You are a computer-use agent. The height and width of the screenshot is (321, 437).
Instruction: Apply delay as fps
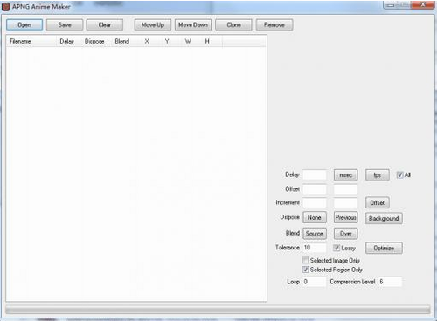(378, 175)
